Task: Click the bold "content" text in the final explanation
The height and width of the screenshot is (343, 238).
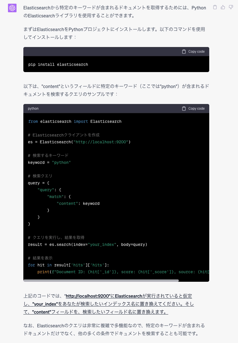Action: click(x=42, y=312)
